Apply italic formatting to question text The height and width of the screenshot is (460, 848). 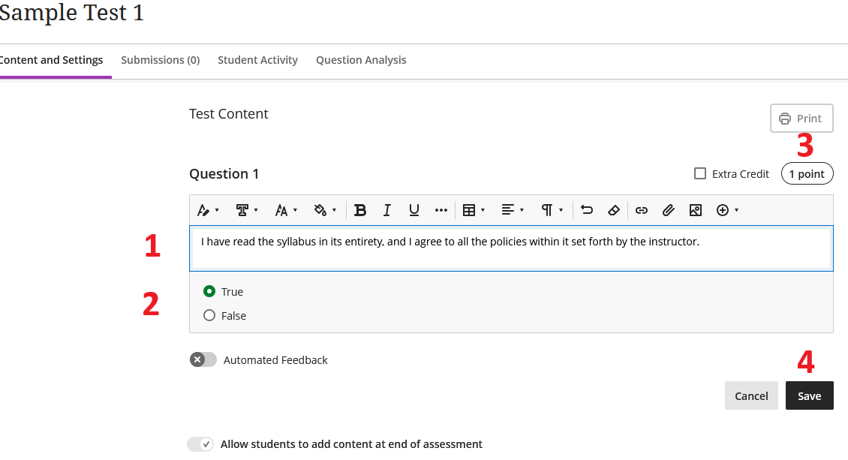click(x=386, y=210)
